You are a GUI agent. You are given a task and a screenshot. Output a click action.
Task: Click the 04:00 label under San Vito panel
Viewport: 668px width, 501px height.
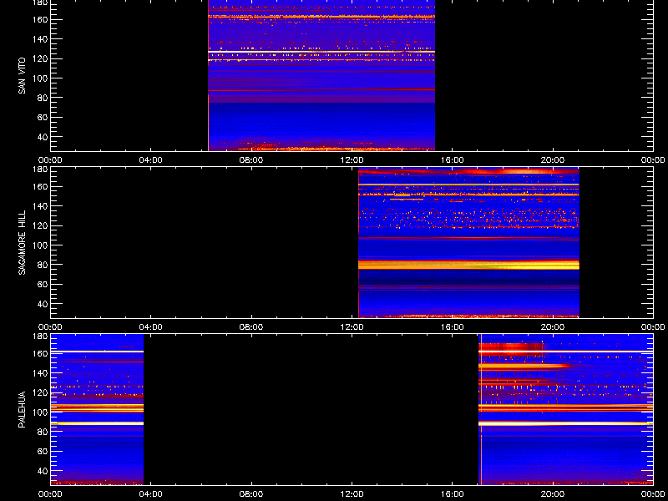click(x=151, y=160)
